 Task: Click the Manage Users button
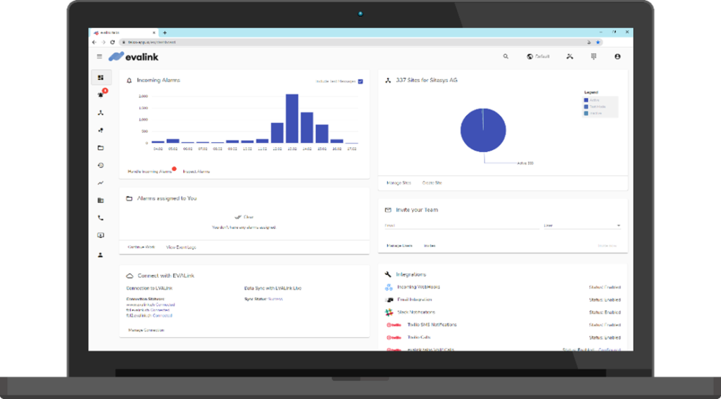[399, 246]
